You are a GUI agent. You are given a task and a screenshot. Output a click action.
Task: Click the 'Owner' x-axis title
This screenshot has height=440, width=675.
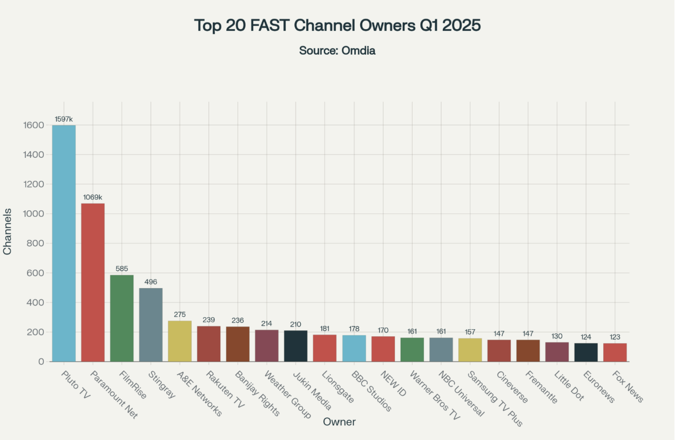339,422
